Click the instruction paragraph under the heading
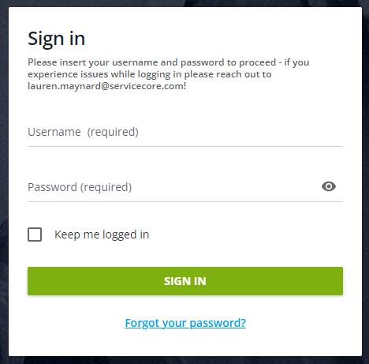The width and height of the screenshot is (369, 364). [169, 74]
